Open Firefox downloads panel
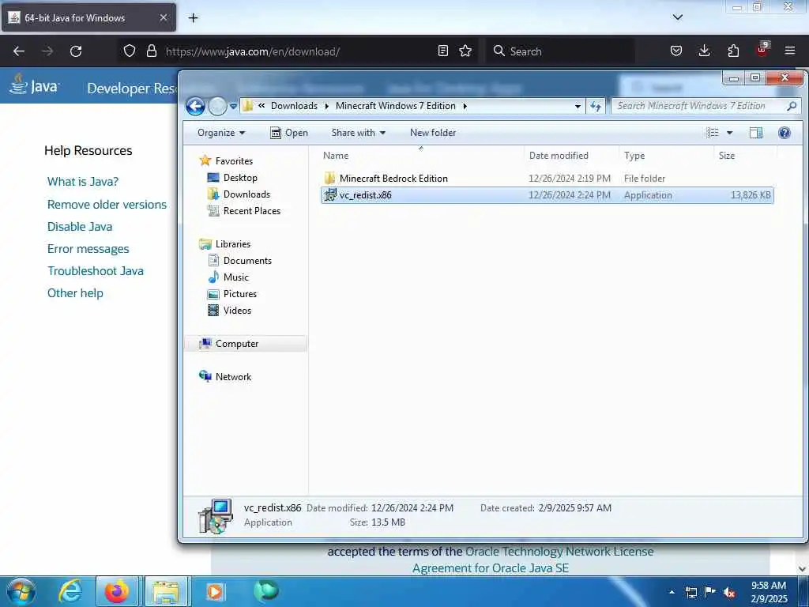The image size is (809, 607). (x=704, y=51)
